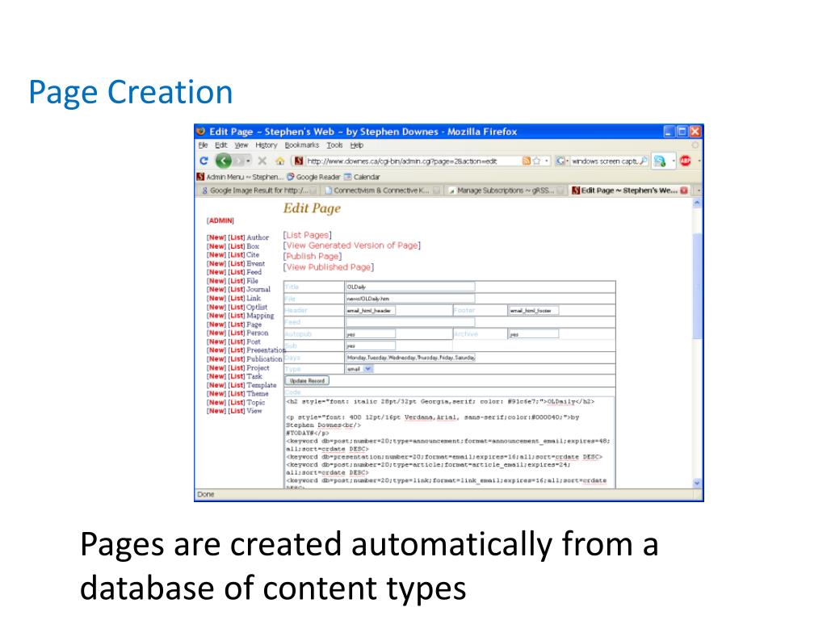Click the empty Feed input field

coord(409,321)
